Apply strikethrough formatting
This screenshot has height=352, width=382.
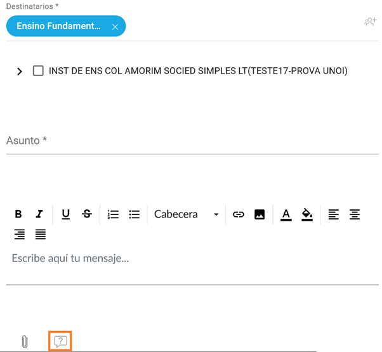(x=87, y=214)
